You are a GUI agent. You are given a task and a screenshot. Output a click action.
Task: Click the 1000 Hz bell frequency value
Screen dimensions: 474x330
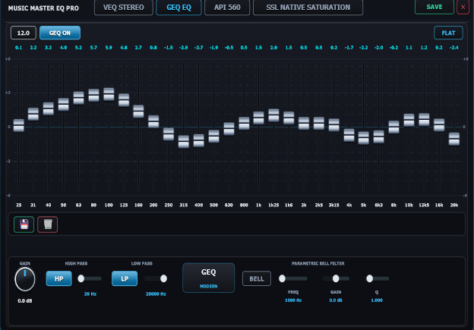(x=293, y=300)
